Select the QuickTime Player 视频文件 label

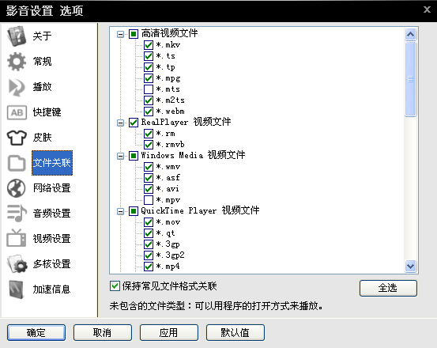coord(200,210)
